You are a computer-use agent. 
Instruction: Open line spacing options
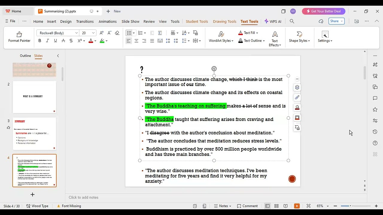point(186,41)
